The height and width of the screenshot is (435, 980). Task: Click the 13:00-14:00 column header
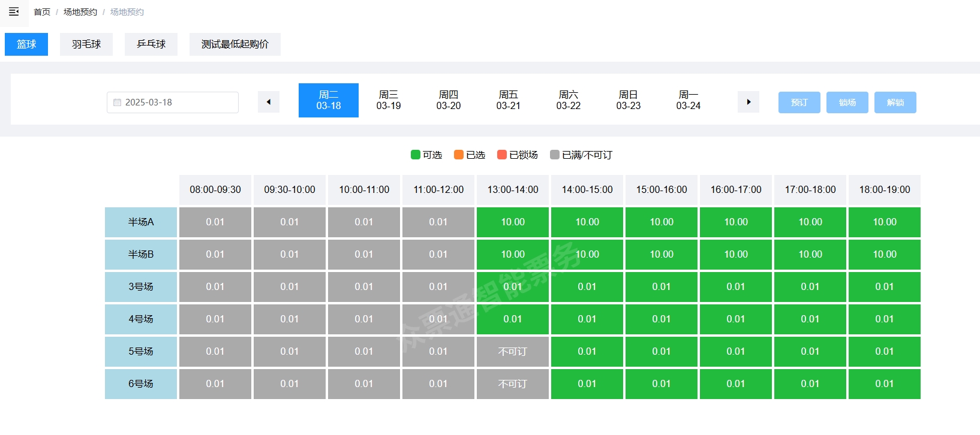point(513,190)
